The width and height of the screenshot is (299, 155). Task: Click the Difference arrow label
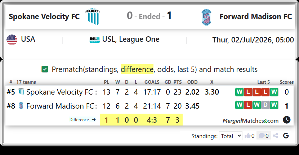82,120
